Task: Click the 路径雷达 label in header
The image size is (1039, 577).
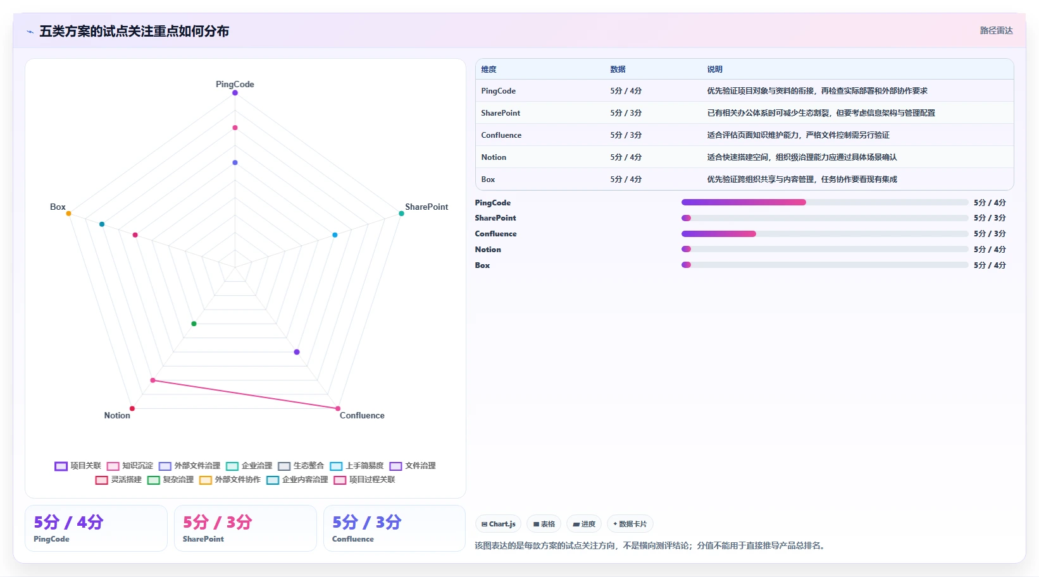Action: 997,30
